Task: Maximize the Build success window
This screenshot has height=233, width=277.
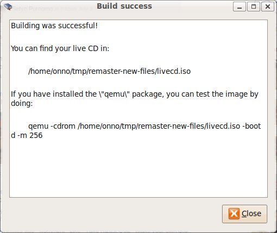Action: (x=254, y=7)
